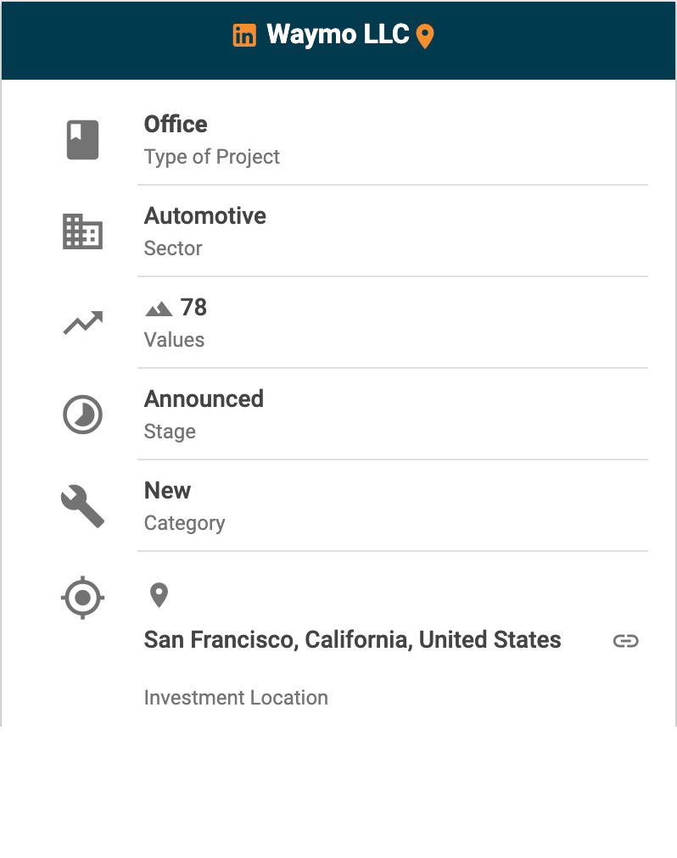
Task: Click the orange map pin beside Waymo LLC
Action: pyautogui.click(x=425, y=36)
